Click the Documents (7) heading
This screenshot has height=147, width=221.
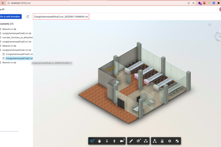click(7, 24)
